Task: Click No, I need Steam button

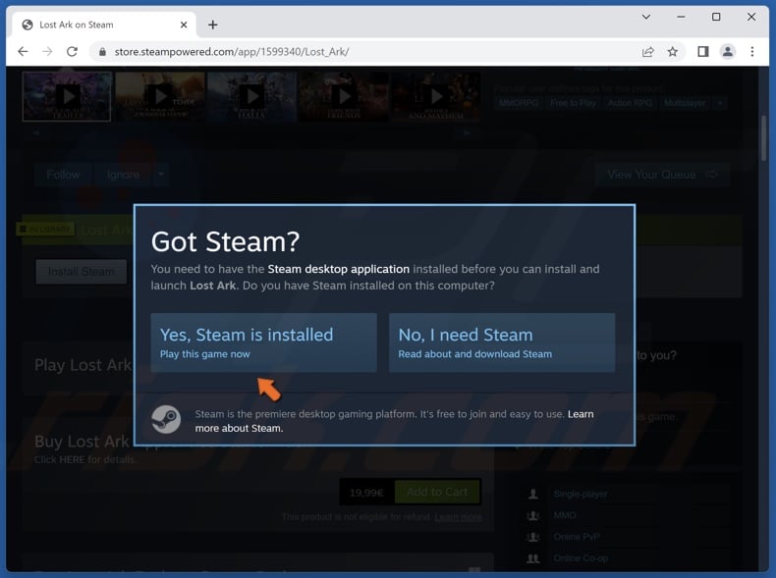Action: [502, 342]
